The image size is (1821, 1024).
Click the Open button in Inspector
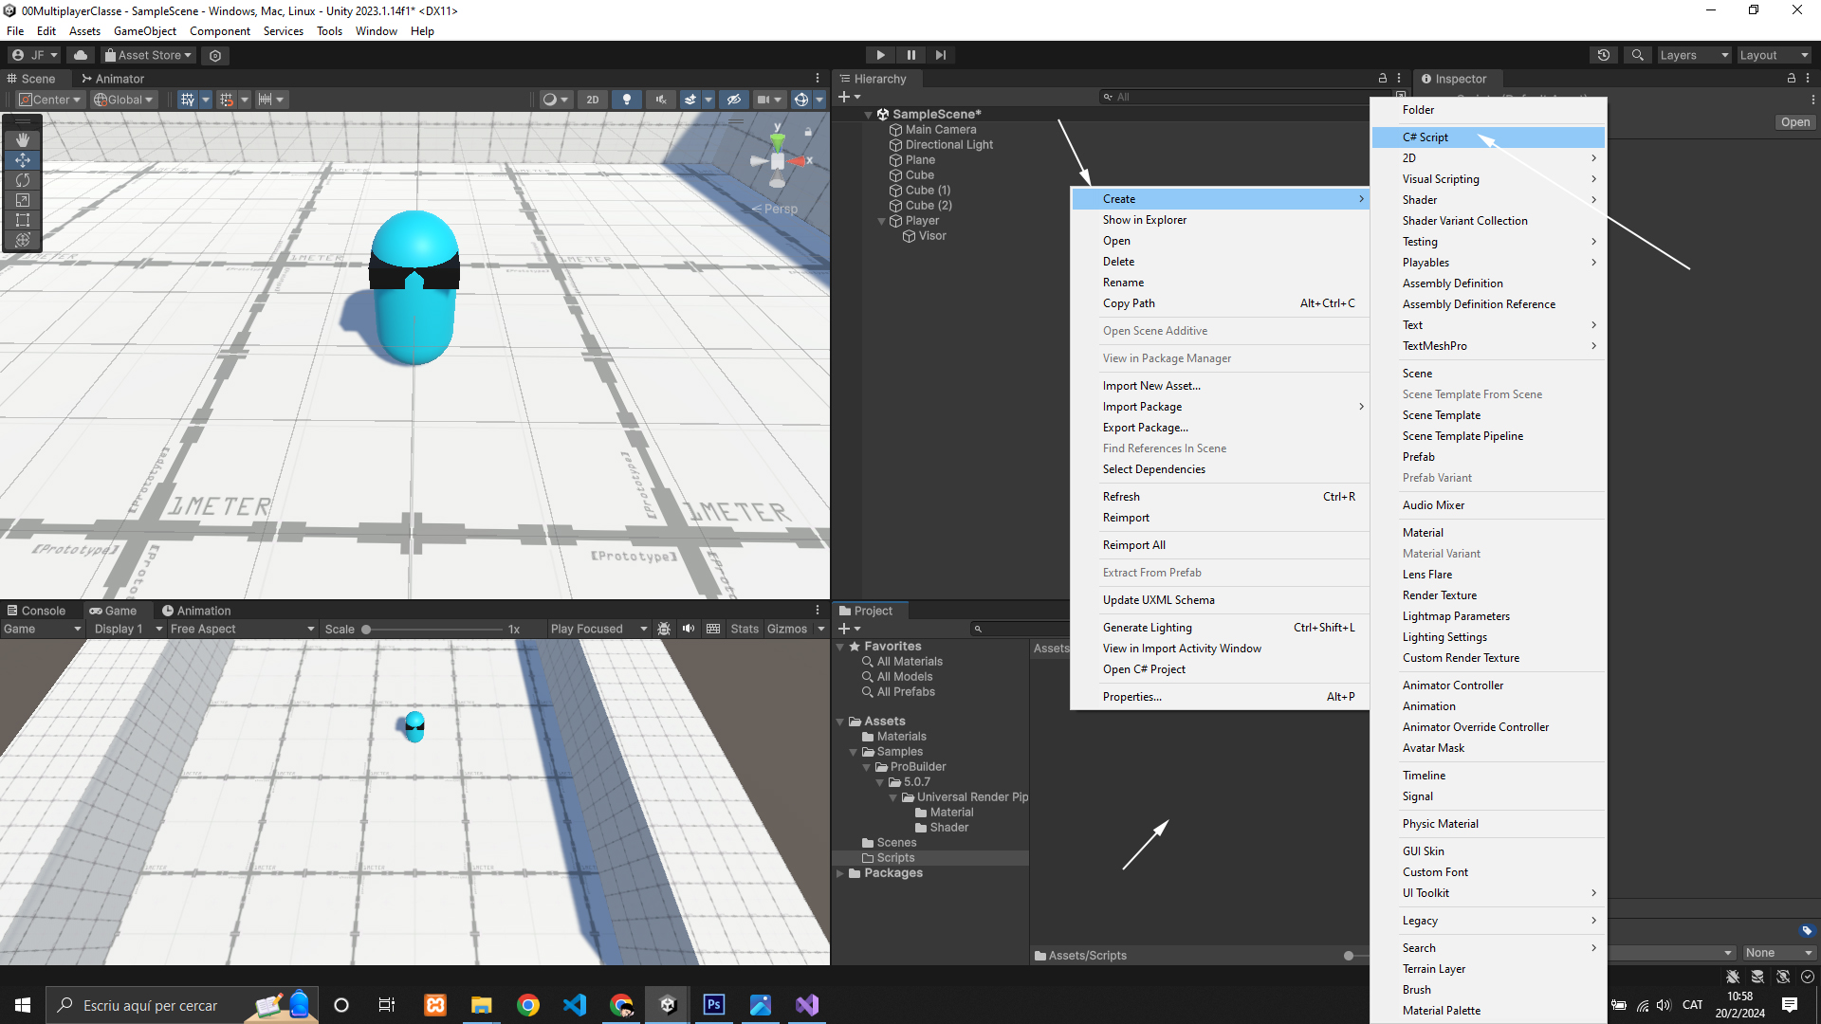click(1794, 122)
